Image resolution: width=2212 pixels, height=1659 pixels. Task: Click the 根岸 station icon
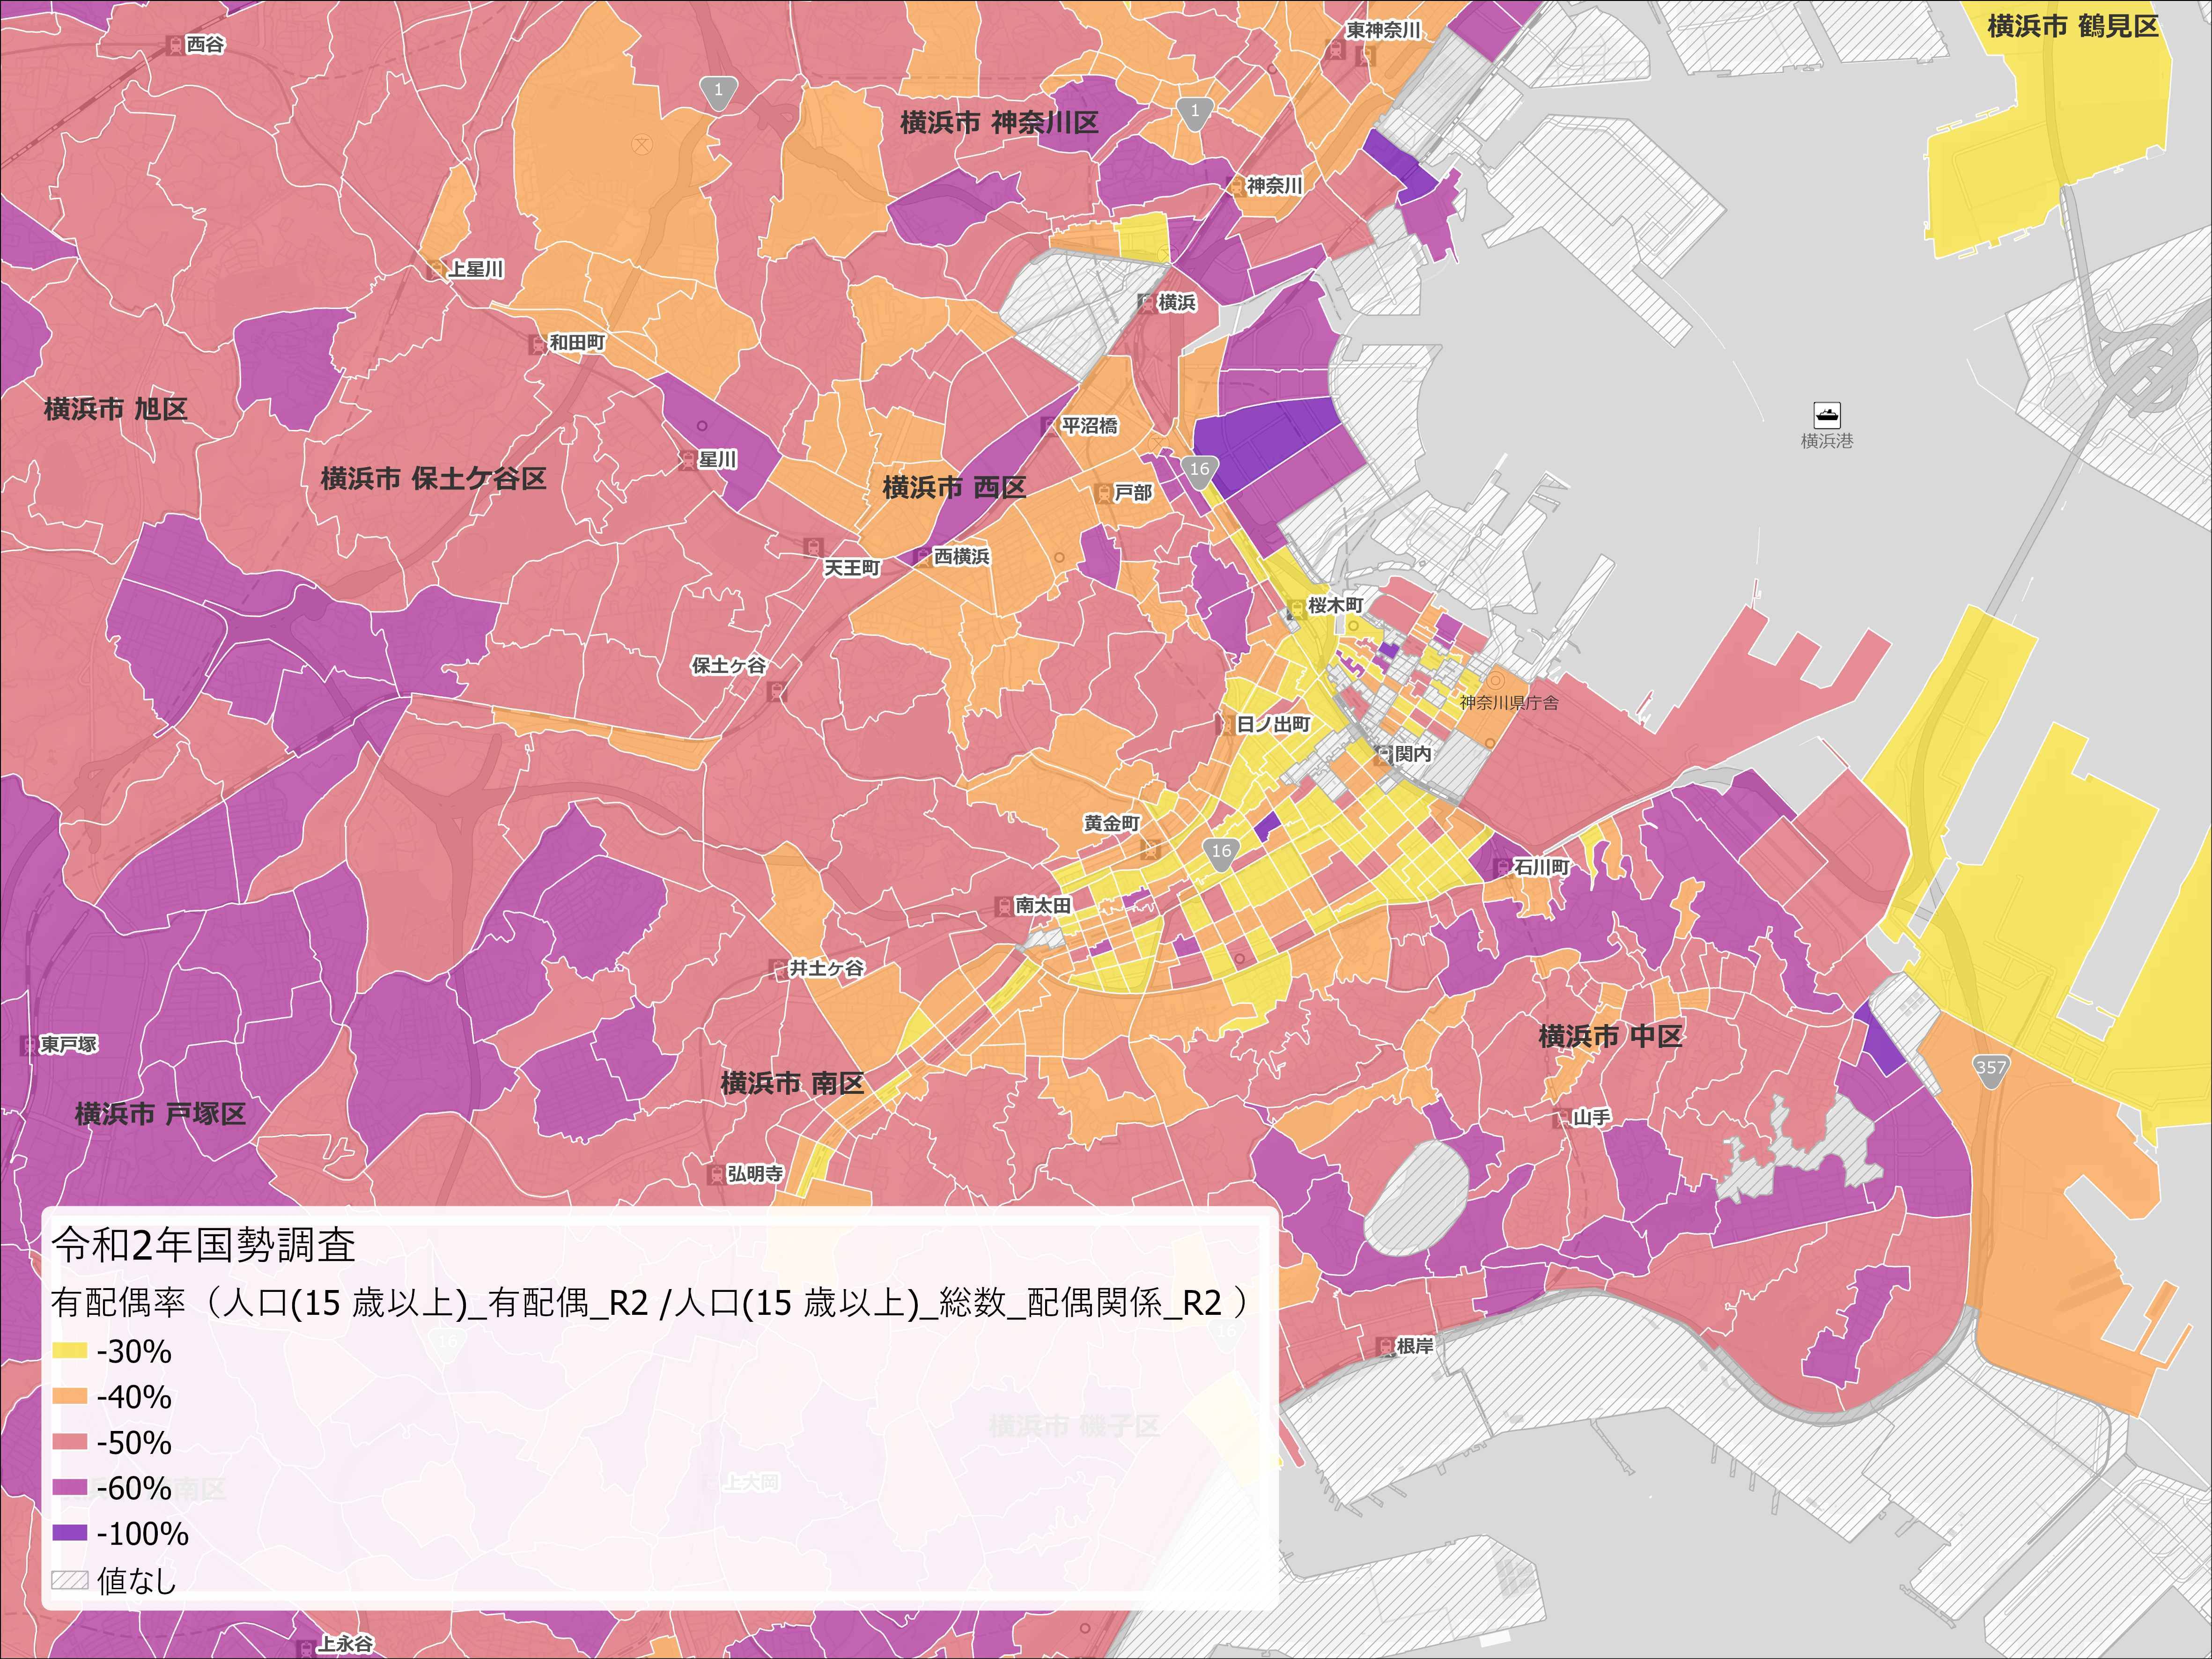pos(1385,1347)
